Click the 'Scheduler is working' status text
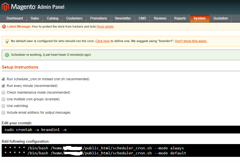This screenshot has height=163, width=240. coord(51,55)
